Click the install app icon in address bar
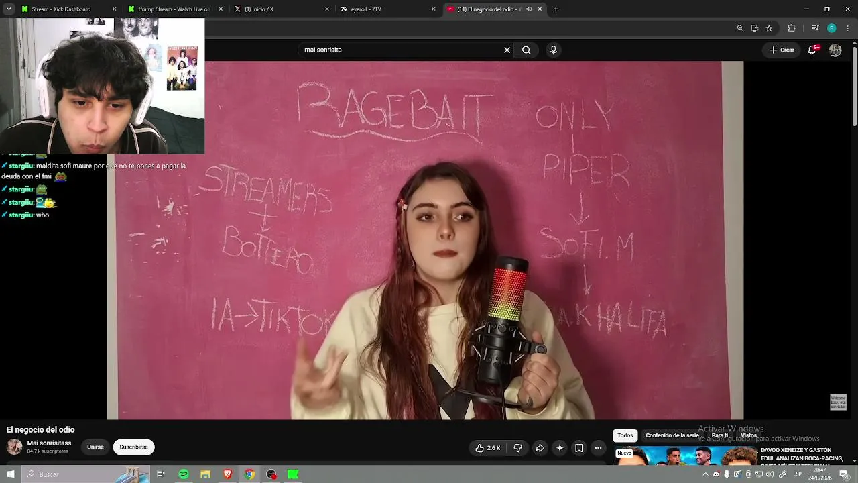 pos(755,28)
